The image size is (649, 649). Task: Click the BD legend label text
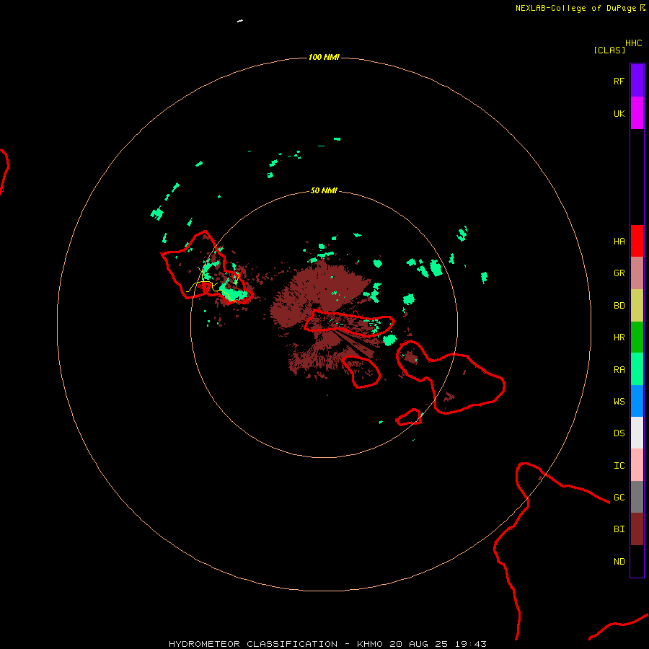pos(619,306)
